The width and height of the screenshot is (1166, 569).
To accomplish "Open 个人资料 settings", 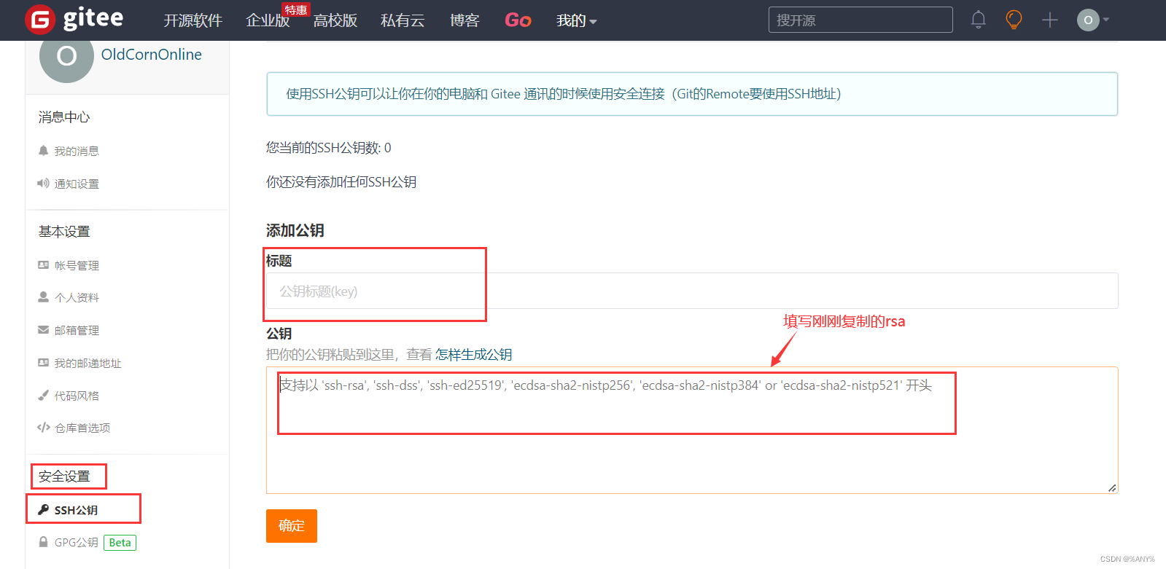I will (x=77, y=297).
